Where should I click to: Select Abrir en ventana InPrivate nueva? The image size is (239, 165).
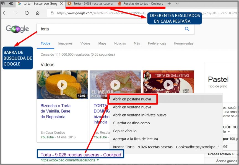pyautogui.click(x=140, y=115)
